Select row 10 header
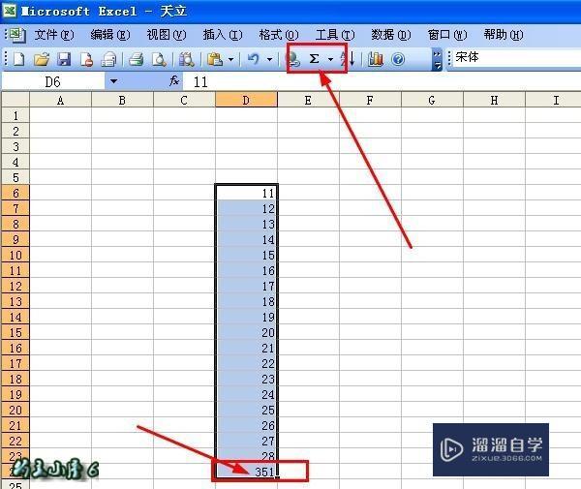The image size is (581, 489). pos(15,255)
